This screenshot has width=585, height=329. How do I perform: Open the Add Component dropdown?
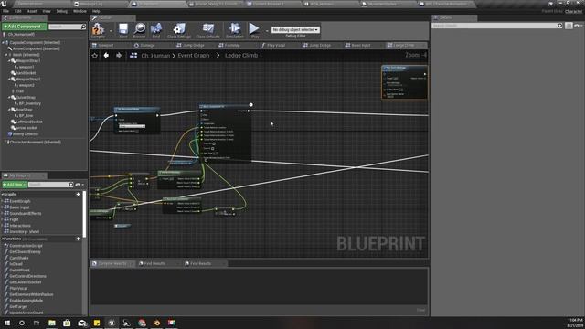25,27
